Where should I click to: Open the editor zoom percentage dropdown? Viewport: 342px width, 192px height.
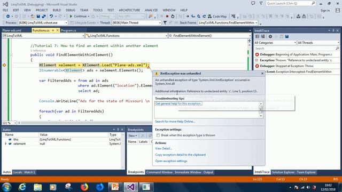9,123
